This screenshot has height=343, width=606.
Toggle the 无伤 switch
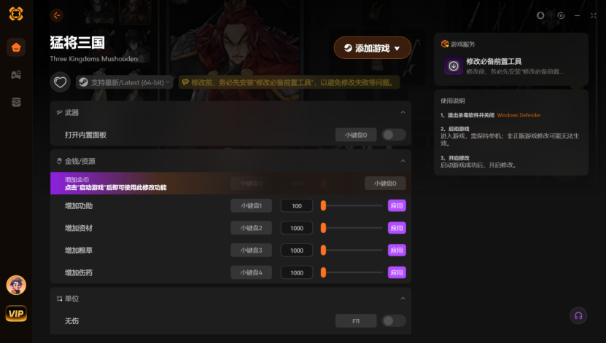pyautogui.click(x=394, y=320)
